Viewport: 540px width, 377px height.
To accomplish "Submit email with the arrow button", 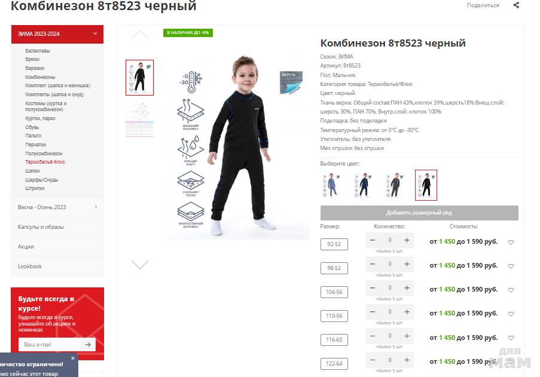I will click(88, 344).
